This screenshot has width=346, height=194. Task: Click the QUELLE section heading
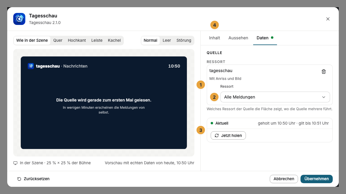coord(215,53)
